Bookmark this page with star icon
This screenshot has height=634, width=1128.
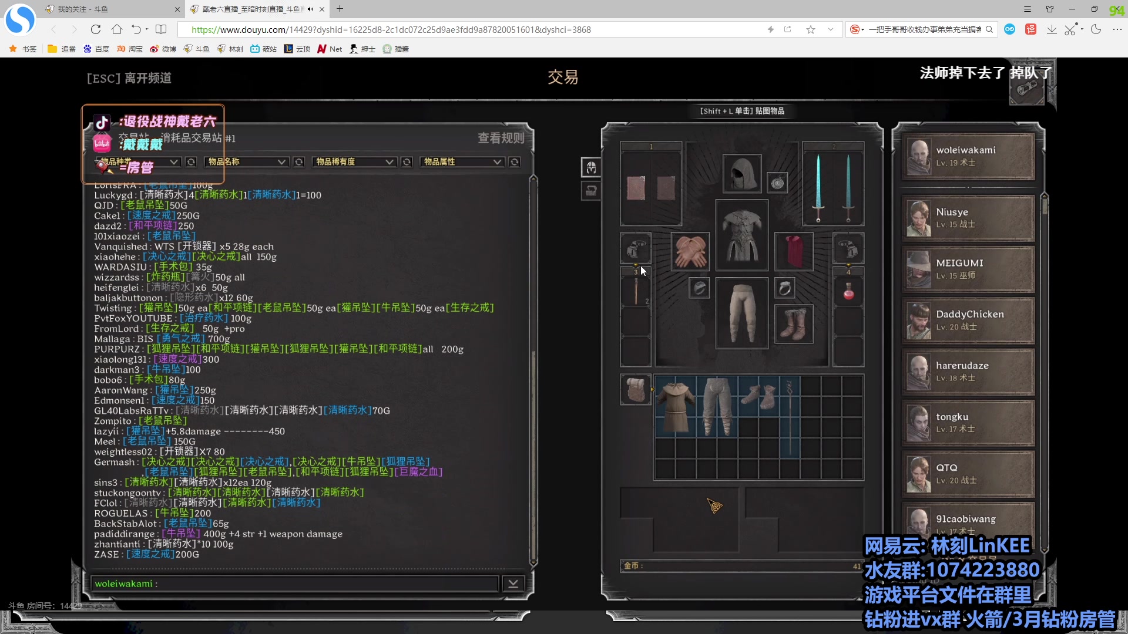click(811, 29)
